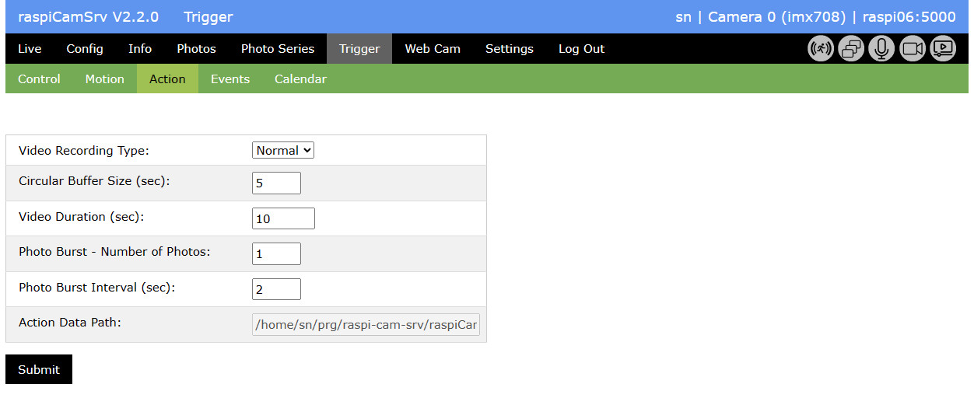
Task: Click the stacked photo series icon
Action: tap(851, 49)
